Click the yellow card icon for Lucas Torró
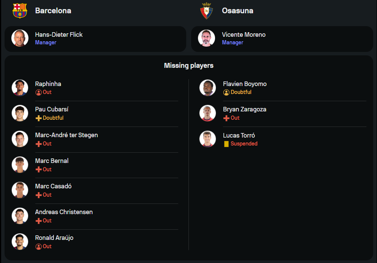The height and width of the screenshot is (263, 377). (x=226, y=144)
